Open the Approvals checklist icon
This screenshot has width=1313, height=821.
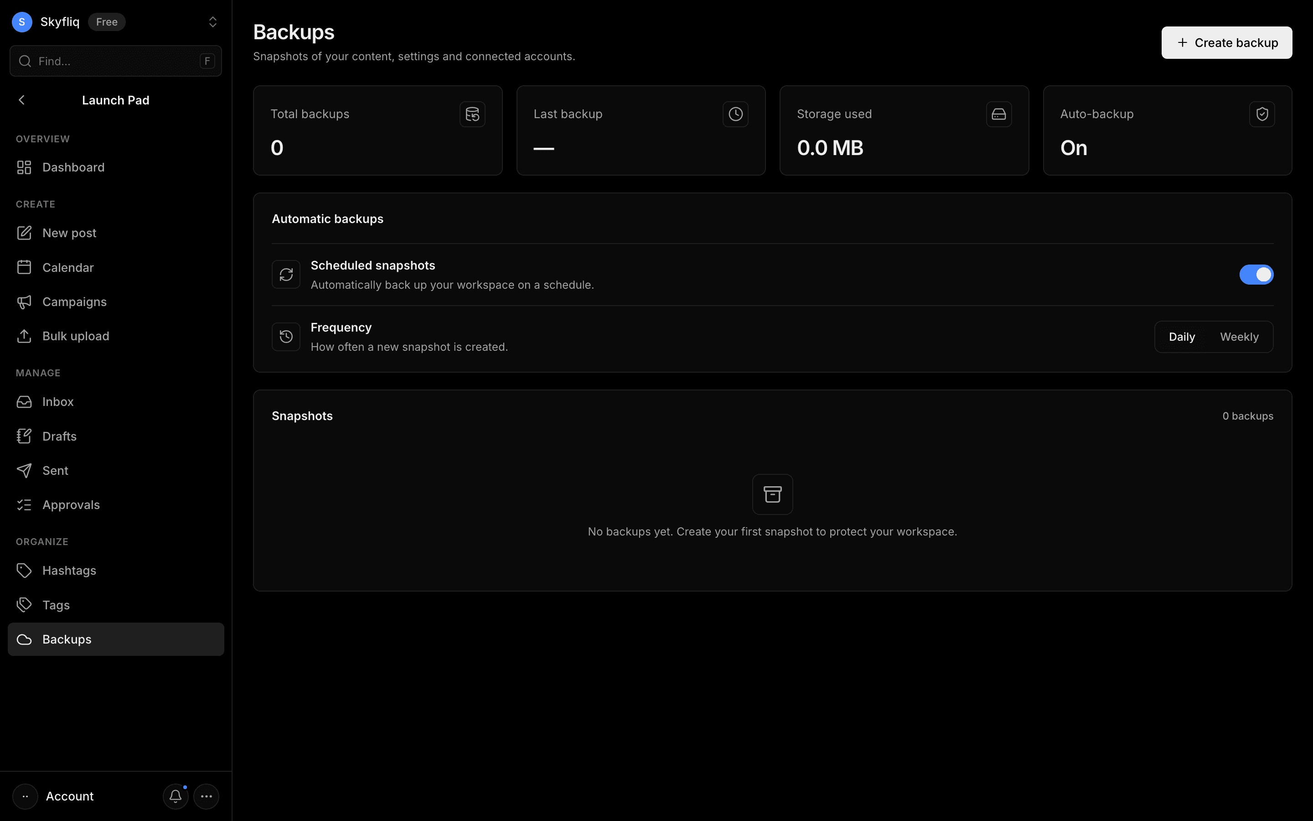(24, 505)
